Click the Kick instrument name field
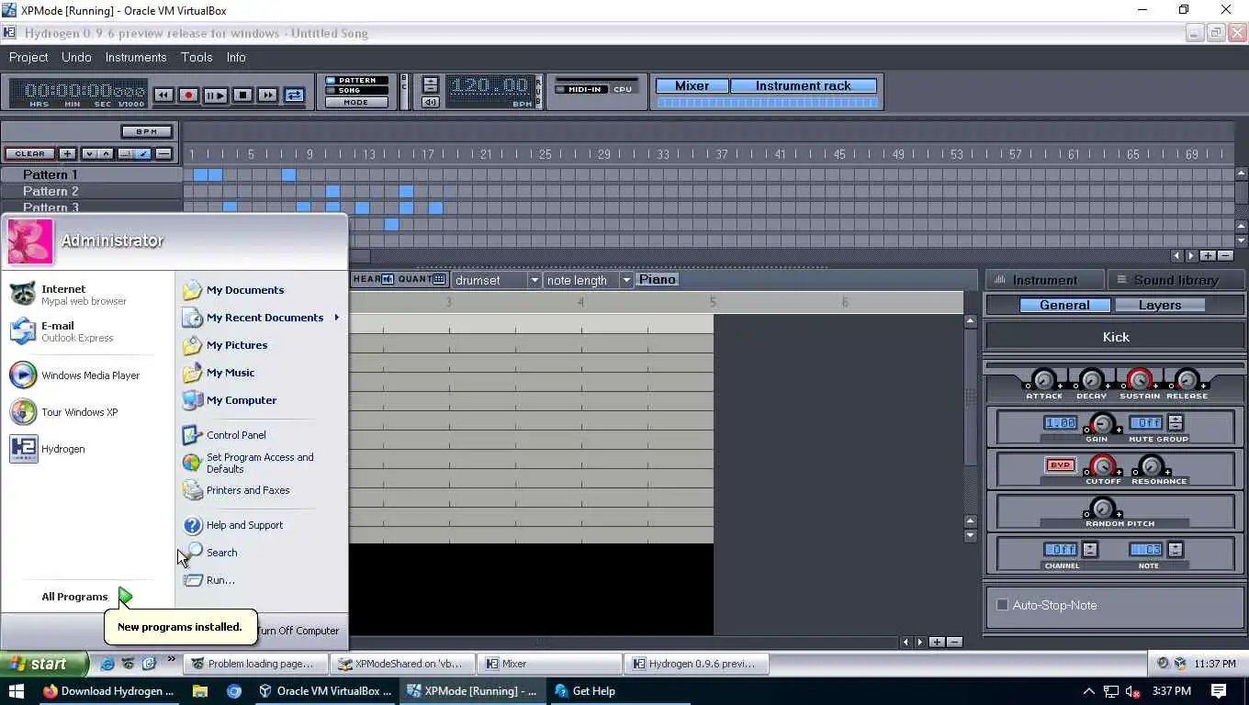The width and height of the screenshot is (1249, 705). click(x=1116, y=337)
